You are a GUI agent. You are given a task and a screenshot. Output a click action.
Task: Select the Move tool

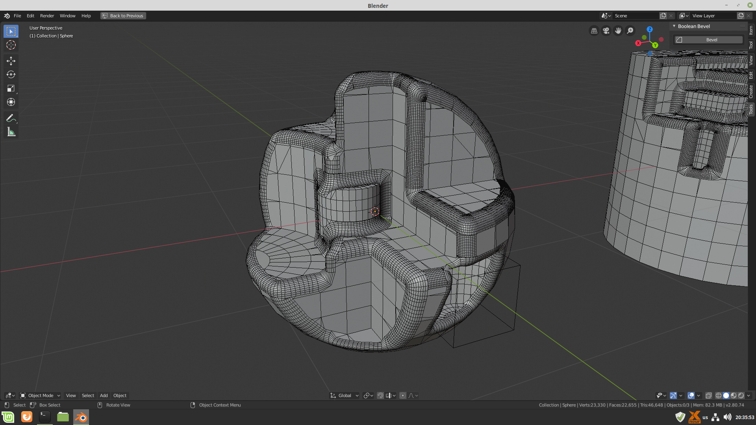tap(11, 61)
